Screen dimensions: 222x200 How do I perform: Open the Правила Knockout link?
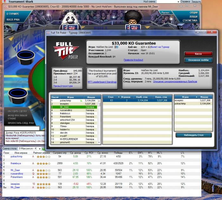[133, 60]
